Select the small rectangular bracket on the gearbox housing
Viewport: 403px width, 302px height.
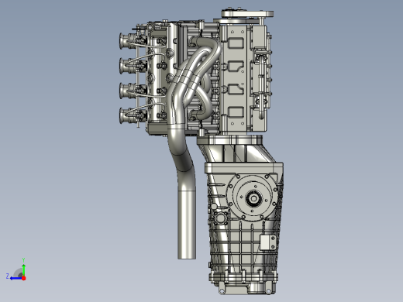[267, 242]
